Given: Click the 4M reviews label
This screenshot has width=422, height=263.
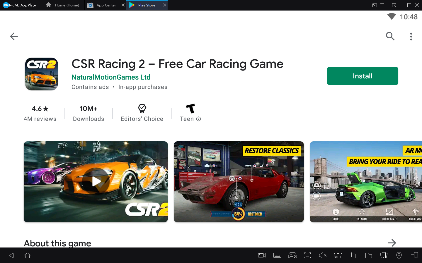Looking at the screenshot, I should (x=40, y=119).
